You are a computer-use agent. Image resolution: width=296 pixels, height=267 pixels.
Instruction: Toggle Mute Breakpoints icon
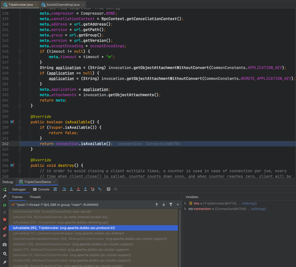[5, 236]
